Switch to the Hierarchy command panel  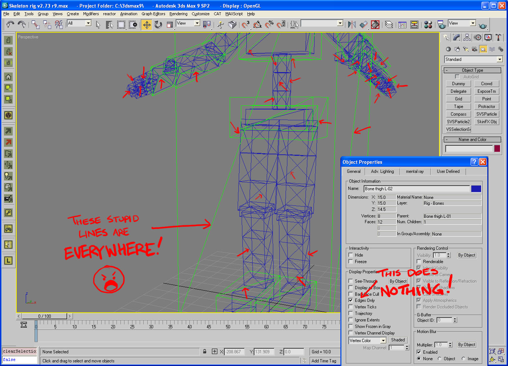tap(467, 37)
